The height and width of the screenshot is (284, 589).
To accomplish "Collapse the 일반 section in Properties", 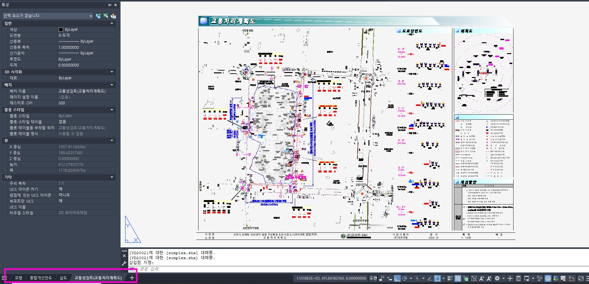I will click(x=112, y=23).
